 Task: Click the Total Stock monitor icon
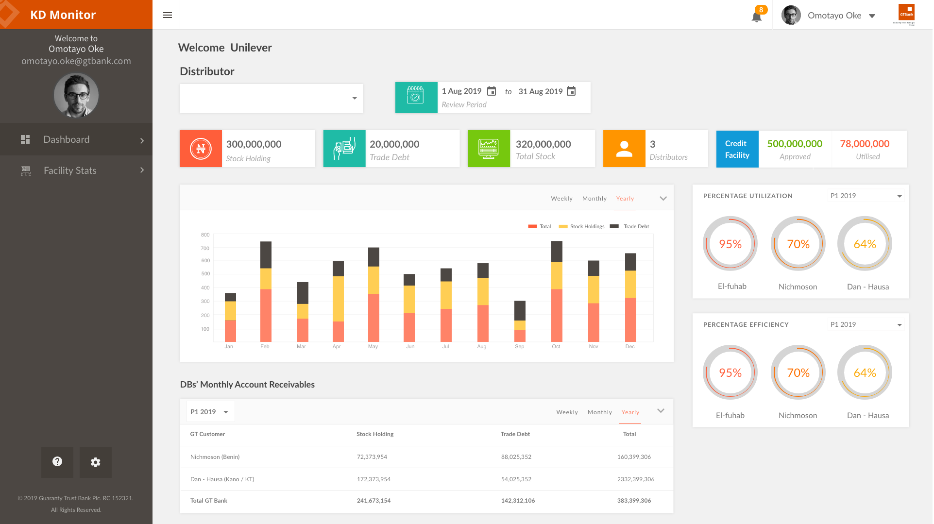tap(489, 149)
